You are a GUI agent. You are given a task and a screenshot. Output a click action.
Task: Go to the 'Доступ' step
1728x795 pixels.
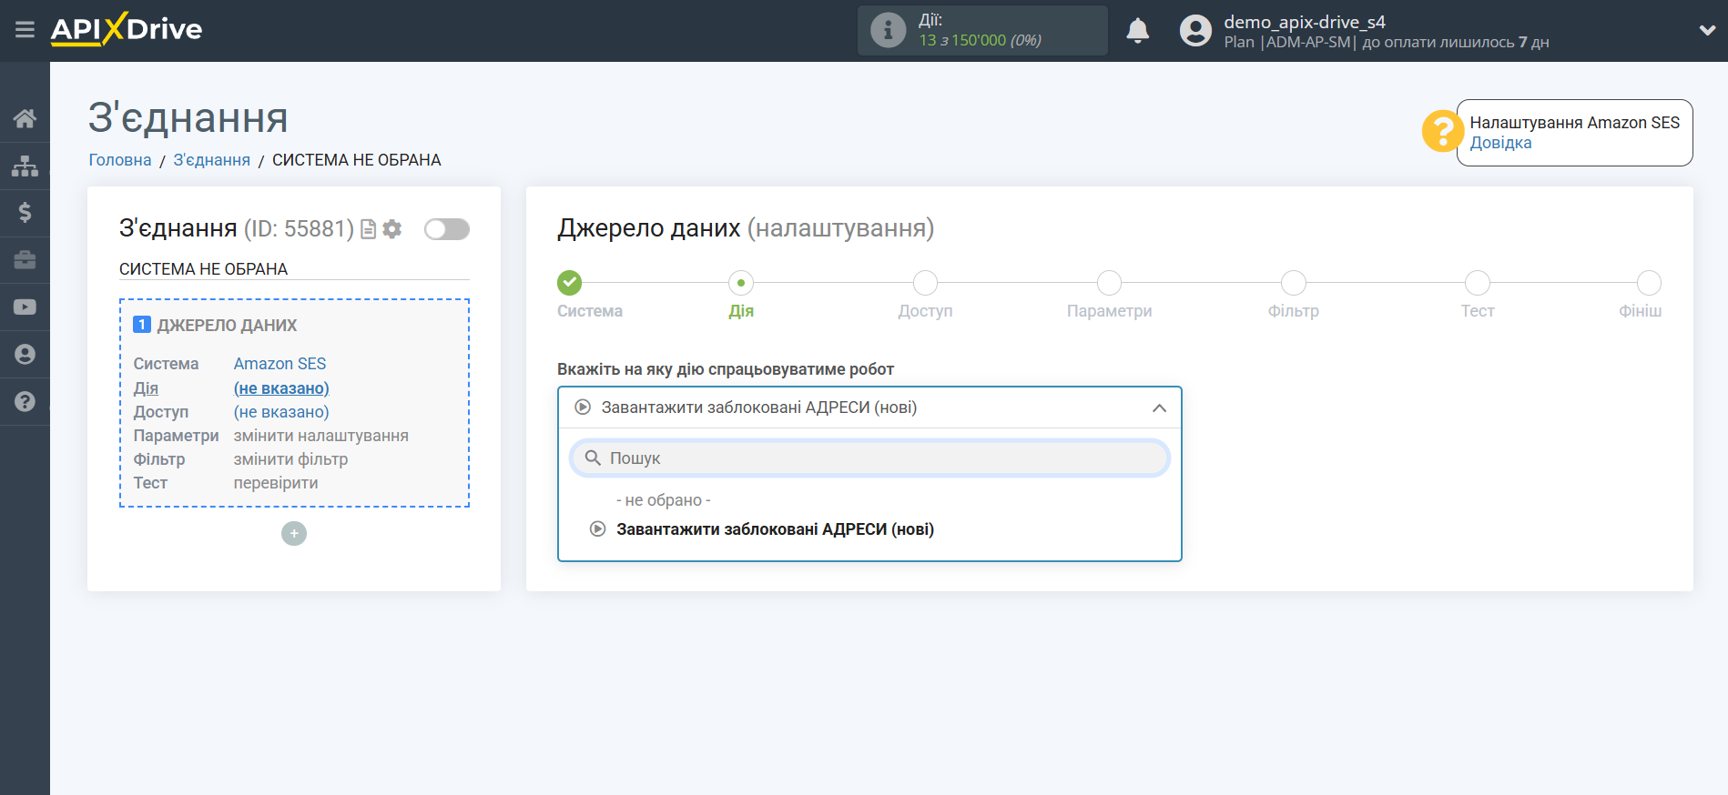(925, 284)
